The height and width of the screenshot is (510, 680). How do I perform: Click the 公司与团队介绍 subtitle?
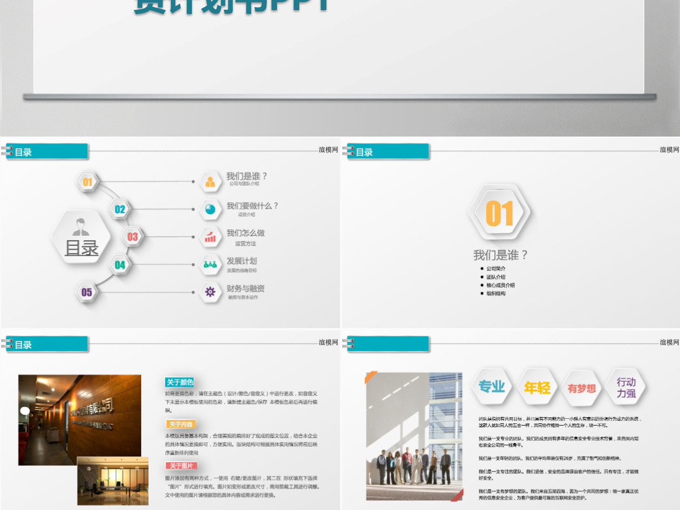point(244,184)
